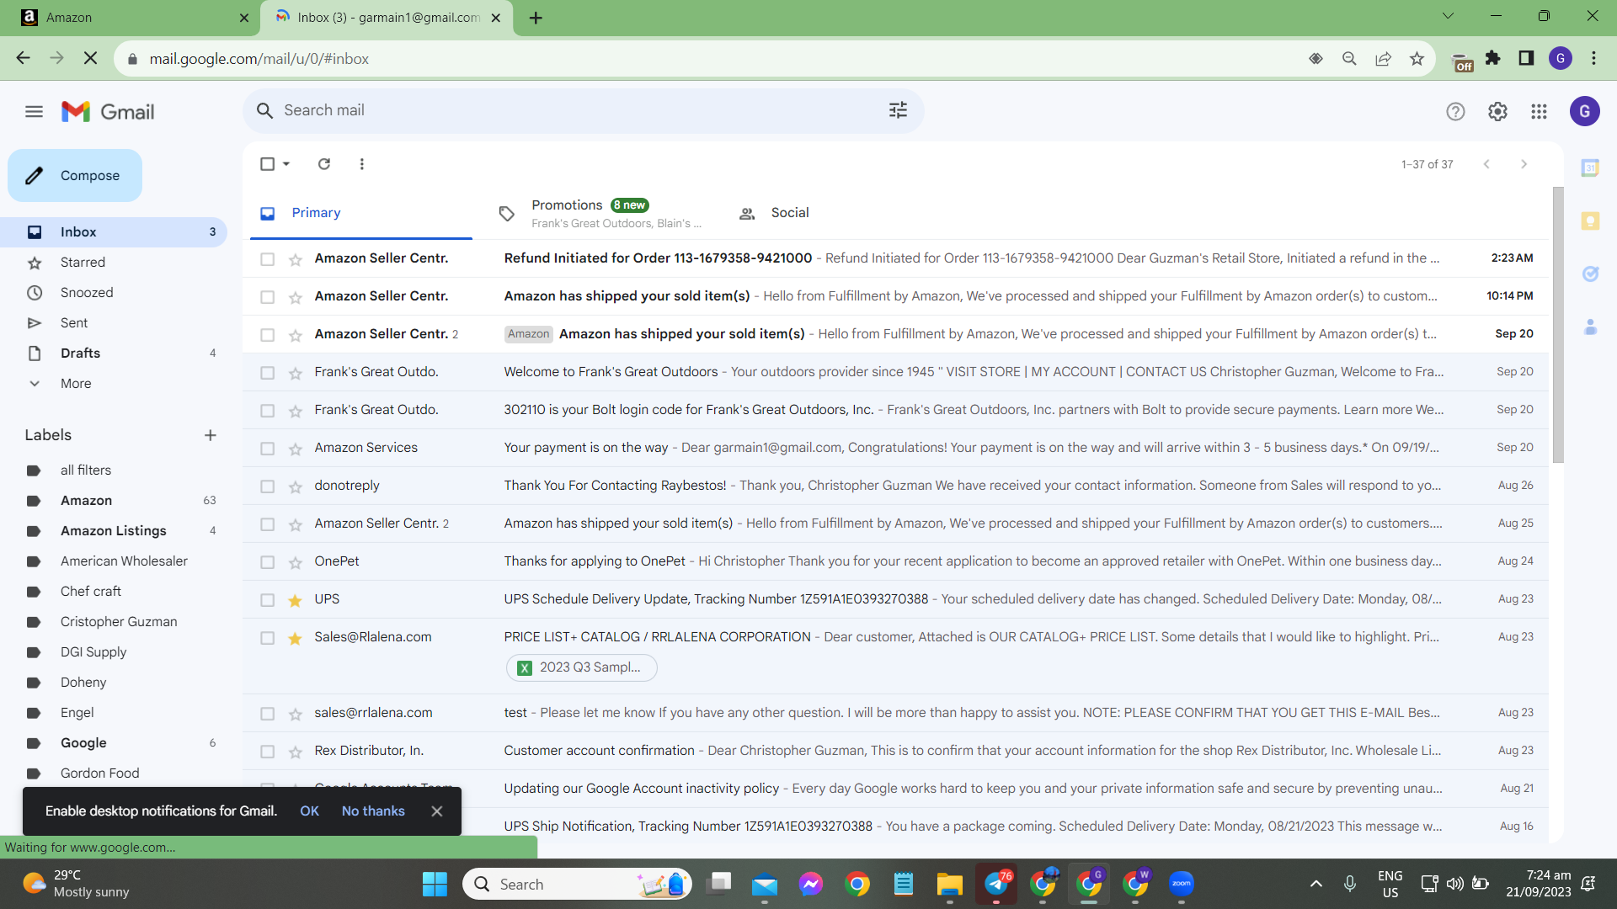Open search options filter icon
Screen dimensions: 1617x909
point(898,110)
